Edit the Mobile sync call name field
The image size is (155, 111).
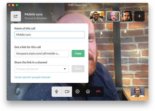pyautogui.click(x=49, y=35)
